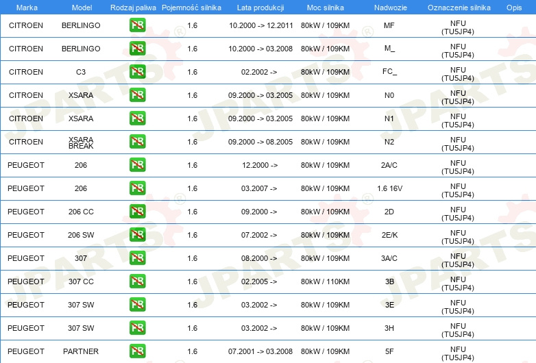Click PEUGEOT in the 307 CC row
The width and height of the screenshot is (536, 363).
pos(26,281)
